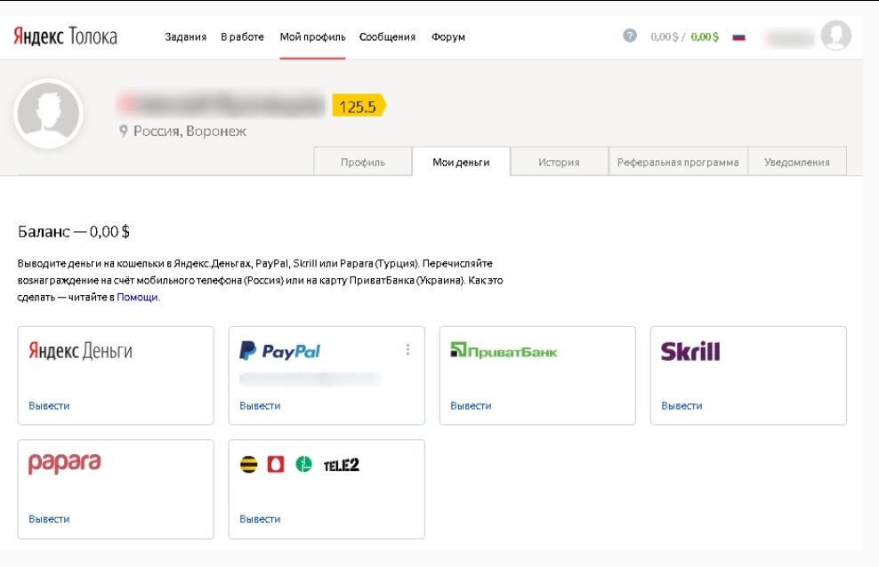Open Сообщения in the navigation bar
The width and height of the screenshot is (879, 567).
[x=387, y=37]
